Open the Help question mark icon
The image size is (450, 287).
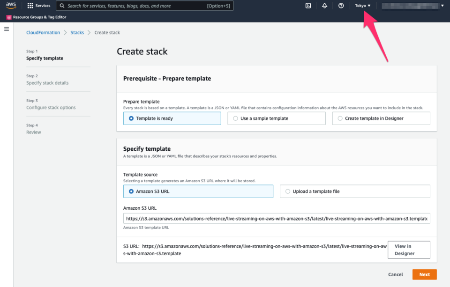click(341, 6)
